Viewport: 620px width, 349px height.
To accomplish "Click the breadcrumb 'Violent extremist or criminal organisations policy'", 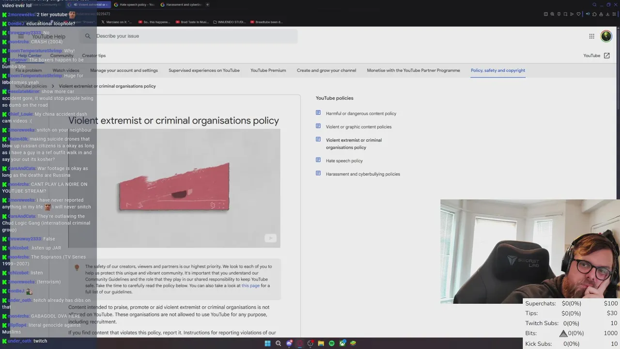I will pos(107,86).
